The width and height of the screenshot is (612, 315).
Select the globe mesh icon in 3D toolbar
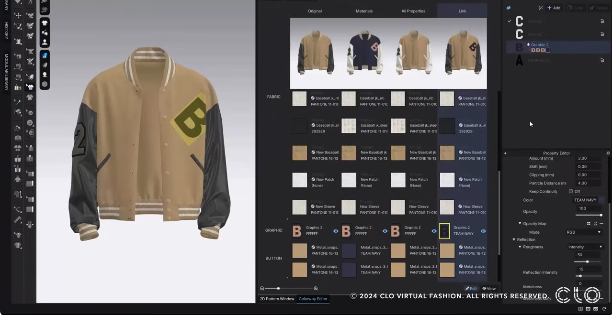tap(45, 84)
